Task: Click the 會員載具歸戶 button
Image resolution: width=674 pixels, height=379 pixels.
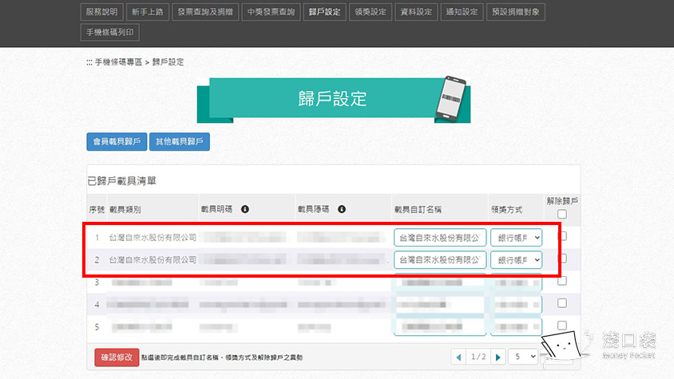Action: (x=117, y=142)
